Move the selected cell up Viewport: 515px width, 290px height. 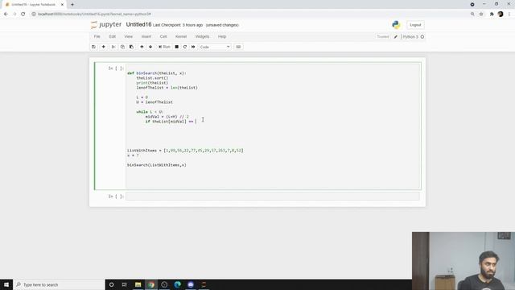pyautogui.click(x=142, y=47)
